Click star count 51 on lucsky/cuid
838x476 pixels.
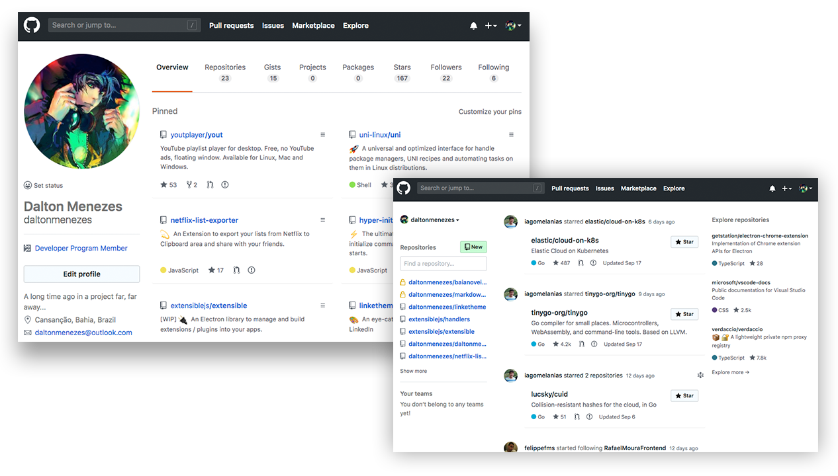(560, 417)
